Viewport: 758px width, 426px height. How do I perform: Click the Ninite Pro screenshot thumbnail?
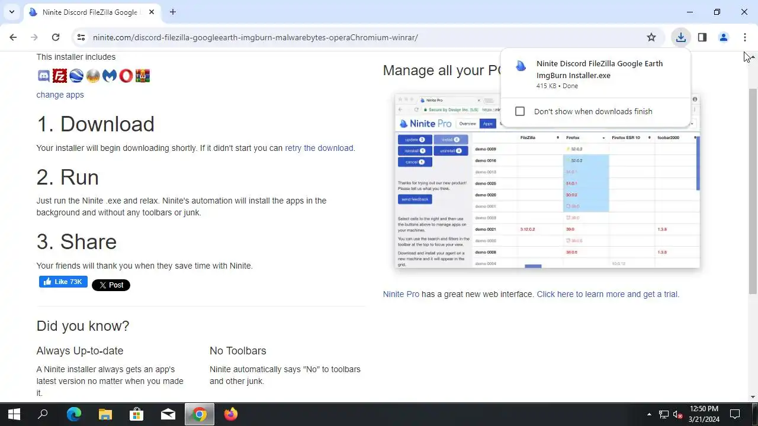pos(547,181)
